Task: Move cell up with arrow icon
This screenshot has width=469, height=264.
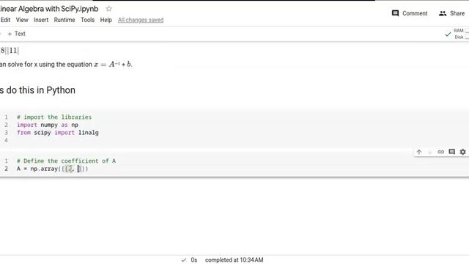Action: pyautogui.click(x=419, y=152)
